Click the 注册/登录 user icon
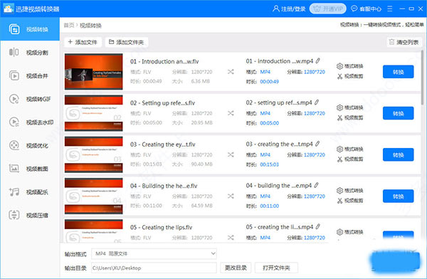The height and width of the screenshot is (279, 427). pyautogui.click(x=276, y=9)
